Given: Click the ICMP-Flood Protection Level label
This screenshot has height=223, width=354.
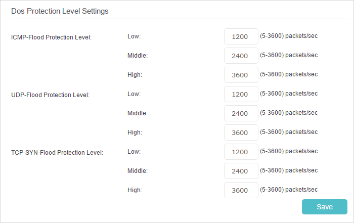Looking at the screenshot, I should (51, 37).
